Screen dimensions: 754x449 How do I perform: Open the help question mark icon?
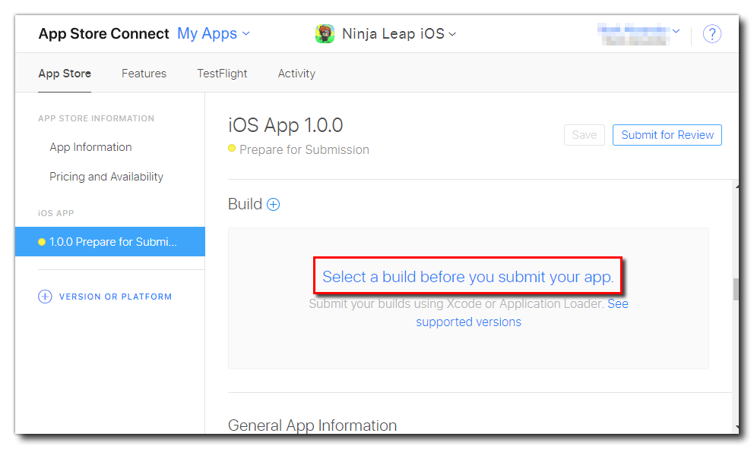711,34
